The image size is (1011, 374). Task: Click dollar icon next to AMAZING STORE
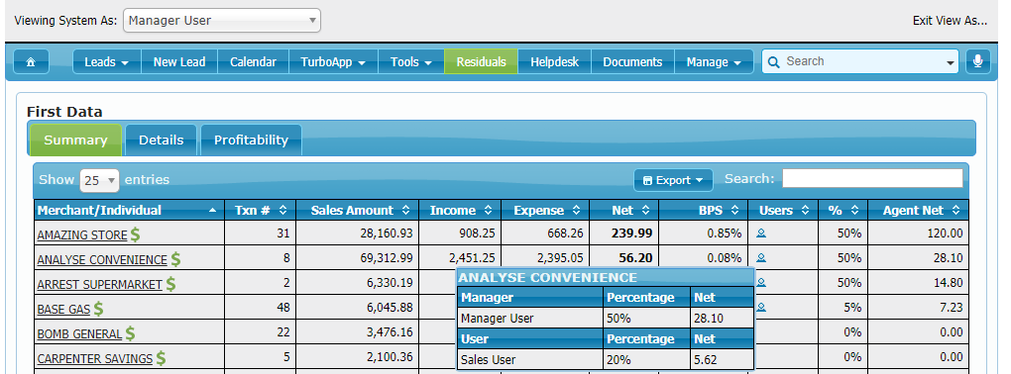coord(136,234)
